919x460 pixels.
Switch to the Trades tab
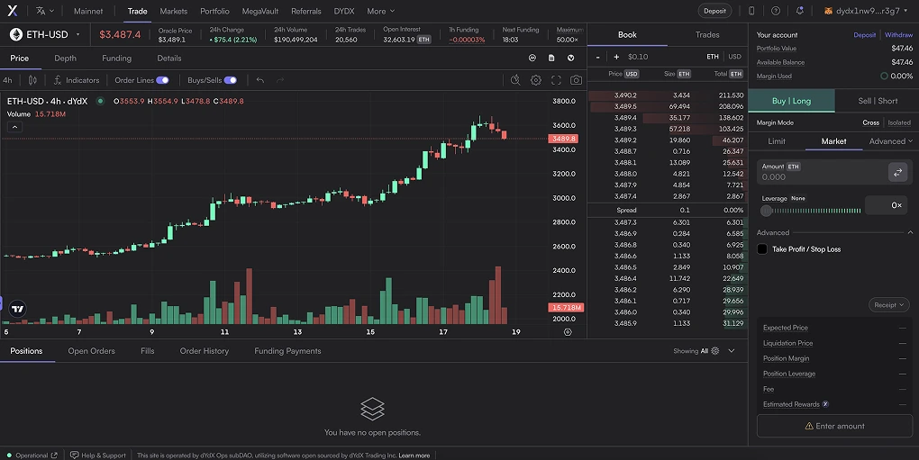click(x=707, y=34)
